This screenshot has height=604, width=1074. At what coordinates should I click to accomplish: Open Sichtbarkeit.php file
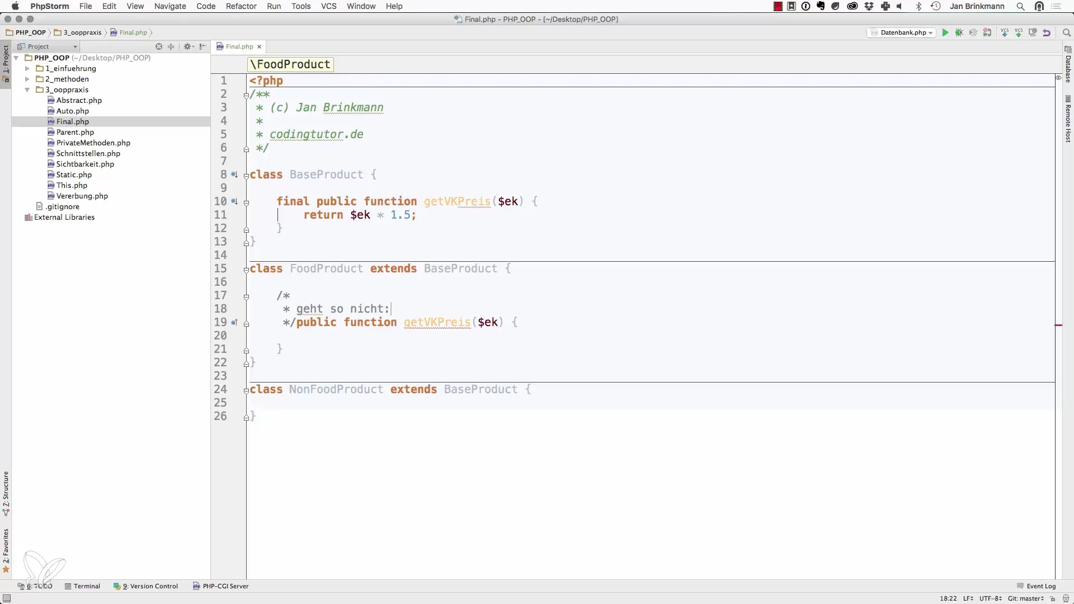[x=81, y=164]
